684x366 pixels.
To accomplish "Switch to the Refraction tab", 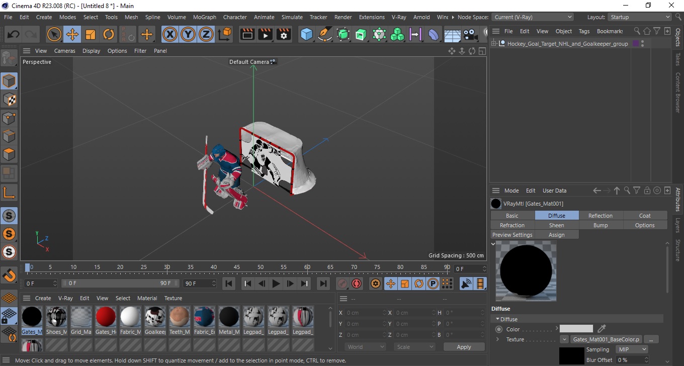I will 512,225.
